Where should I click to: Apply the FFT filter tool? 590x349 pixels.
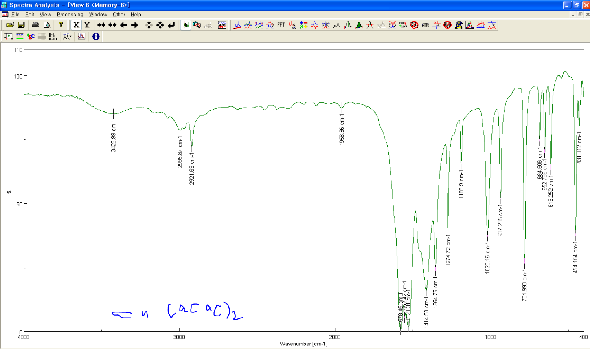[281, 25]
